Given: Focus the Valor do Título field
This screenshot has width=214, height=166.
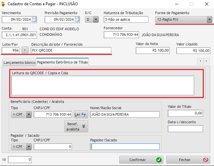Looking at the screenshot, I should point(185,113).
